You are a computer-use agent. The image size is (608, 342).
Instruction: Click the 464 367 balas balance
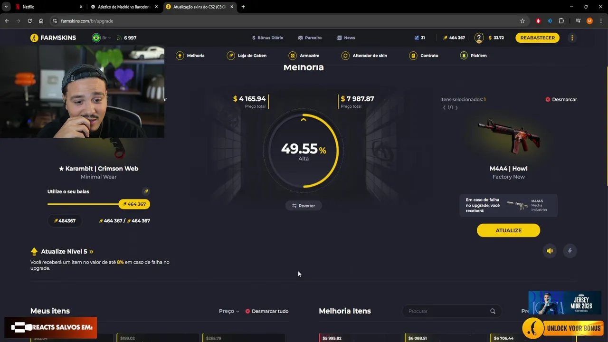(x=454, y=38)
